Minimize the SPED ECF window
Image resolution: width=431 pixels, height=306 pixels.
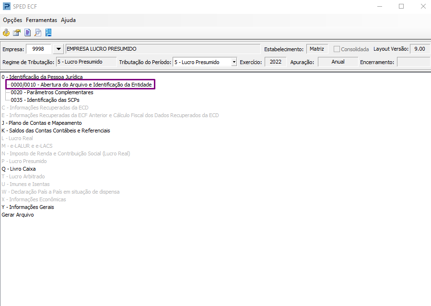(380, 6)
